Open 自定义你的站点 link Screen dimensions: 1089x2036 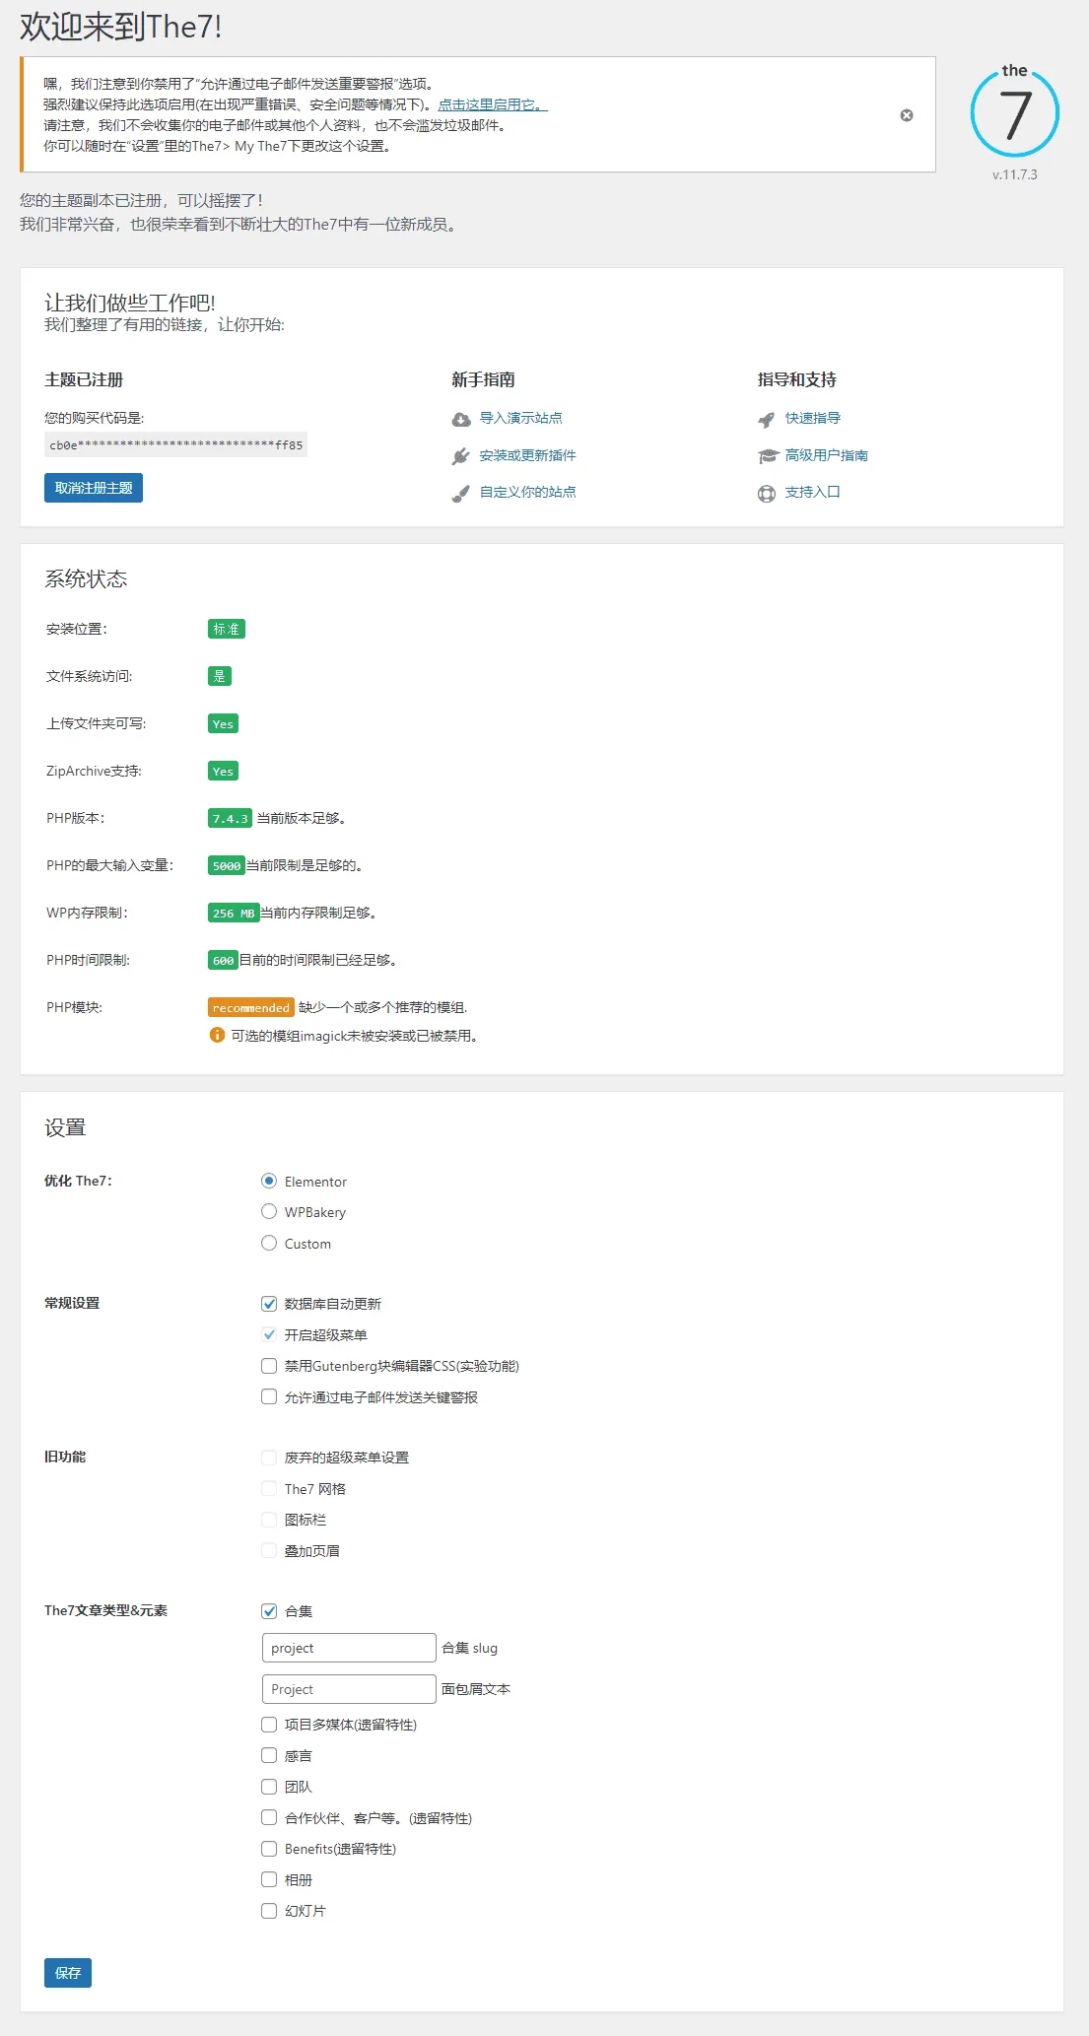527,492
